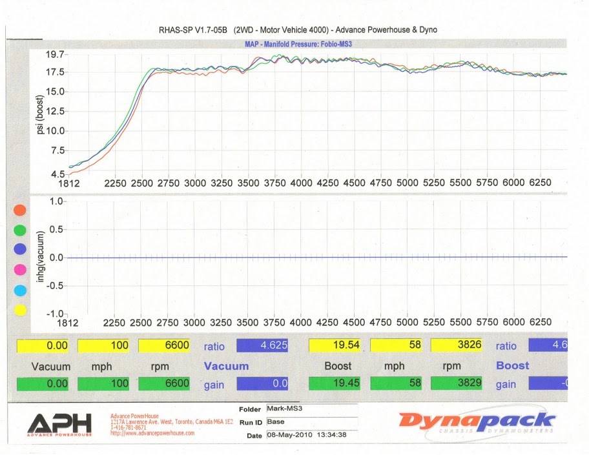Toggle the blue run color dot

(x=20, y=249)
